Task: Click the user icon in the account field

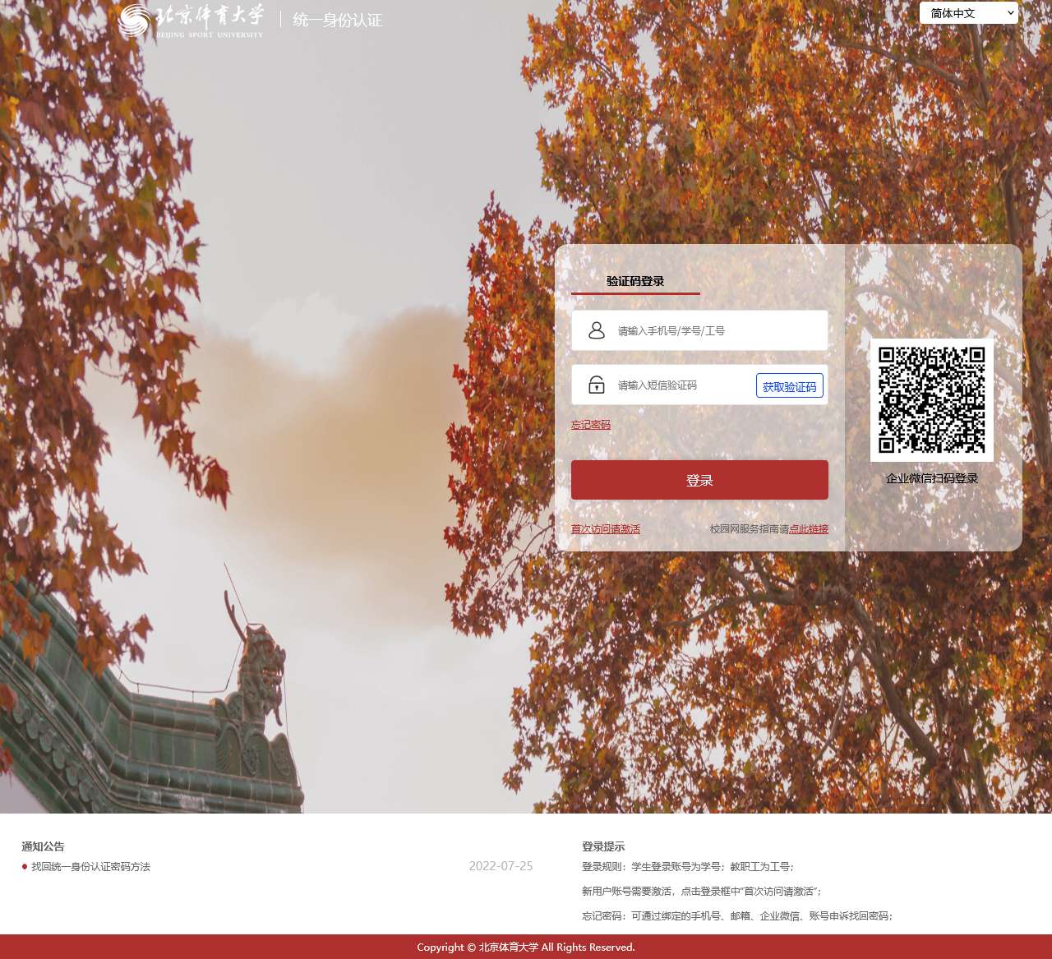Action: pyautogui.click(x=597, y=330)
